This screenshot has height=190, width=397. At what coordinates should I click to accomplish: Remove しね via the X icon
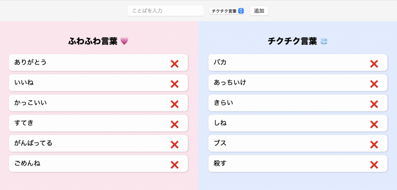[374, 124]
